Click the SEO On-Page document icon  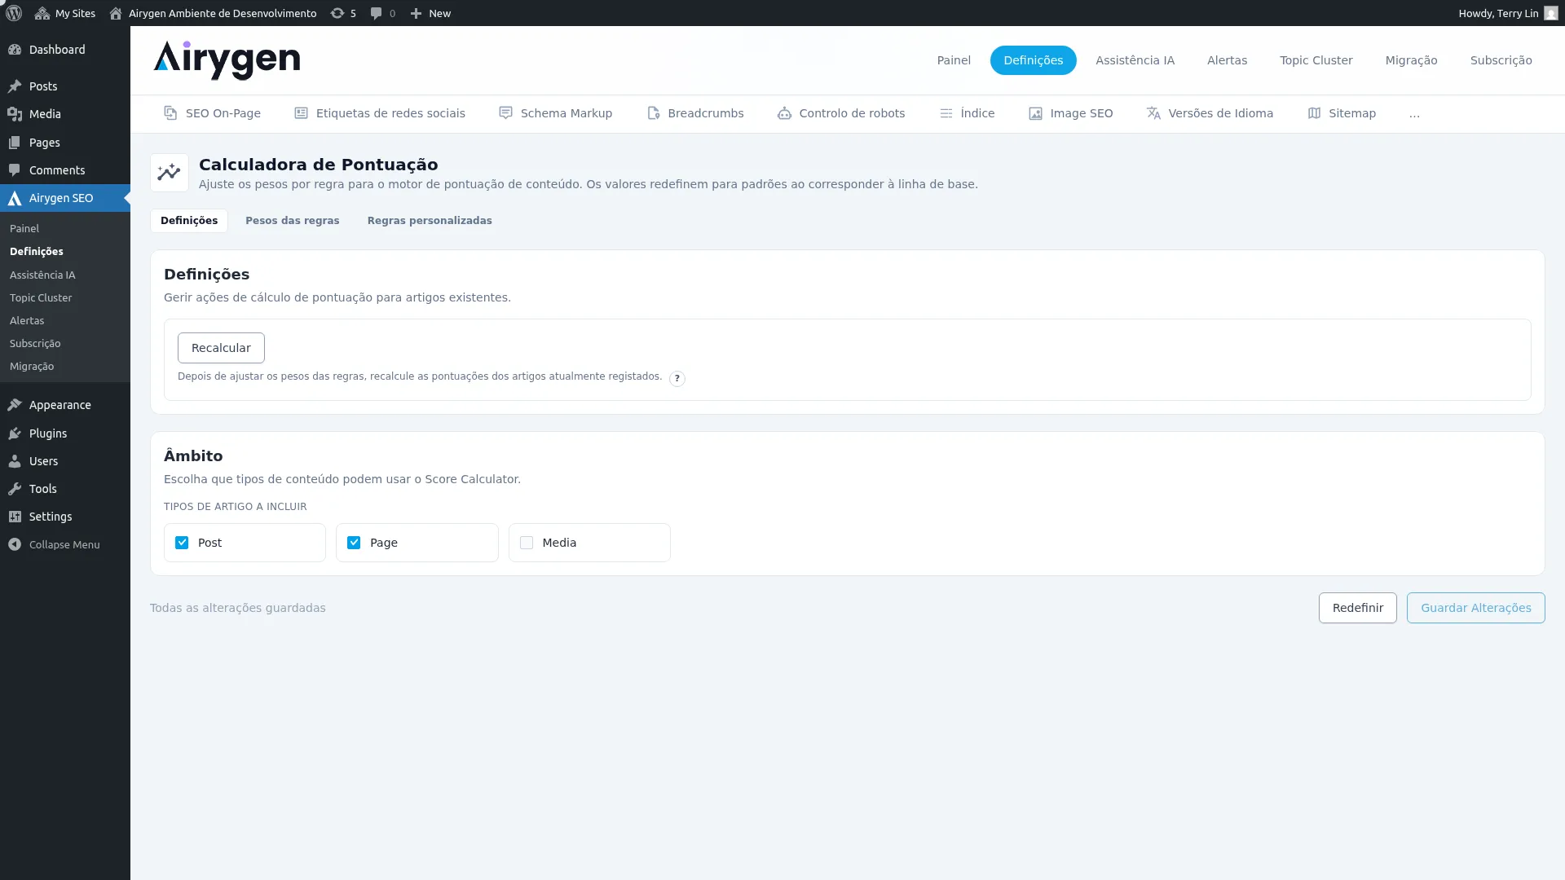170,113
